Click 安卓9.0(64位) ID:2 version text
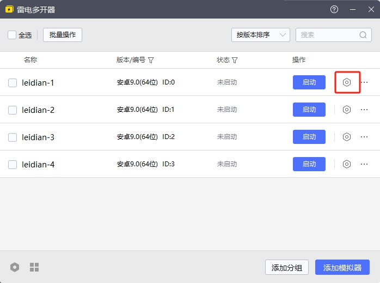 point(146,137)
